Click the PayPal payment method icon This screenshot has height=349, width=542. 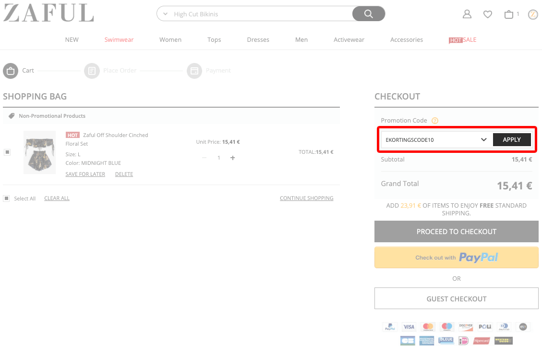(x=390, y=326)
